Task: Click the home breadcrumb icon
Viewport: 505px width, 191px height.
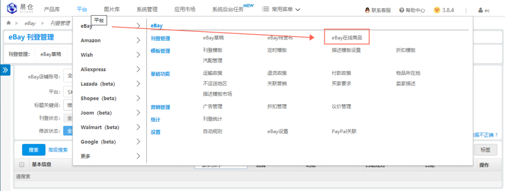Action: 9,23
